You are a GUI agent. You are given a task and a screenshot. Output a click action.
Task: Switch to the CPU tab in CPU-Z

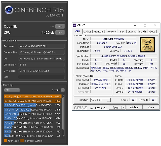point(78,31)
